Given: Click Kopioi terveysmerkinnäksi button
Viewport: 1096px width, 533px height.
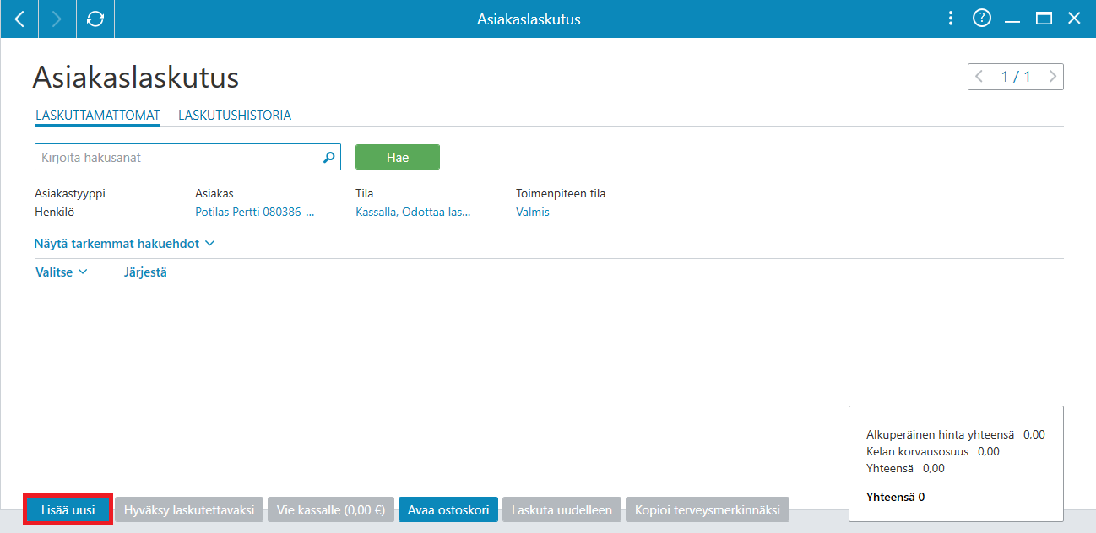Looking at the screenshot, I should tap(708, 510).
